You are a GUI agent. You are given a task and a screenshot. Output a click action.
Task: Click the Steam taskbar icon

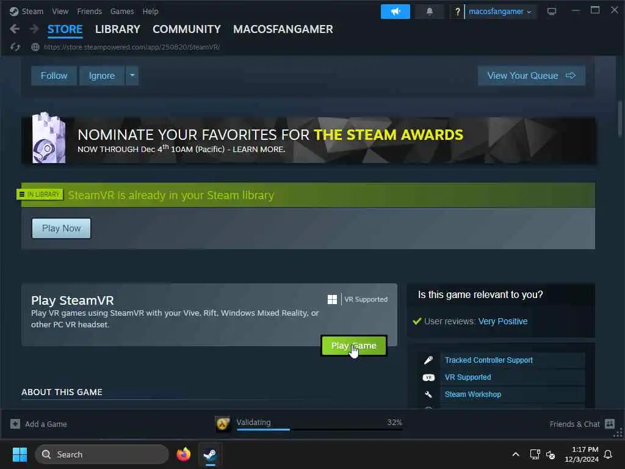[210, 454]
